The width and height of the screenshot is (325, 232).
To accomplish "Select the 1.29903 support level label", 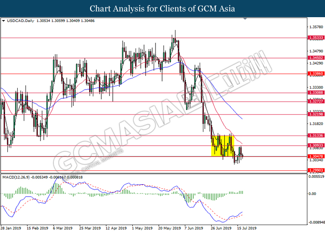I will [316, 170].
